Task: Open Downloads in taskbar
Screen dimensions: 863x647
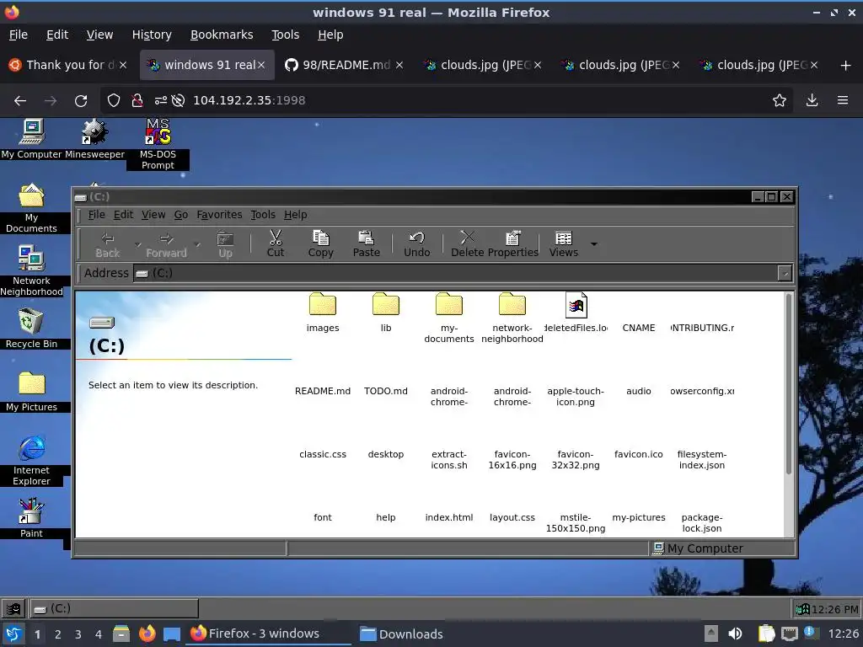Action: pos(401,634)
